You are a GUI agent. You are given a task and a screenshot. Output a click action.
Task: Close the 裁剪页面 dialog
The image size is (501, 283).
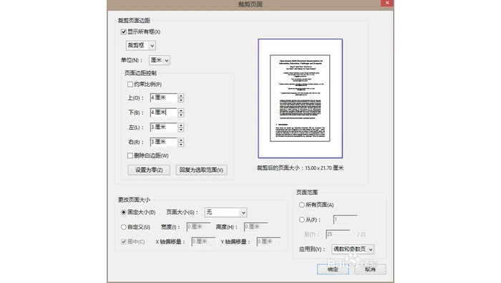(387, 3)
